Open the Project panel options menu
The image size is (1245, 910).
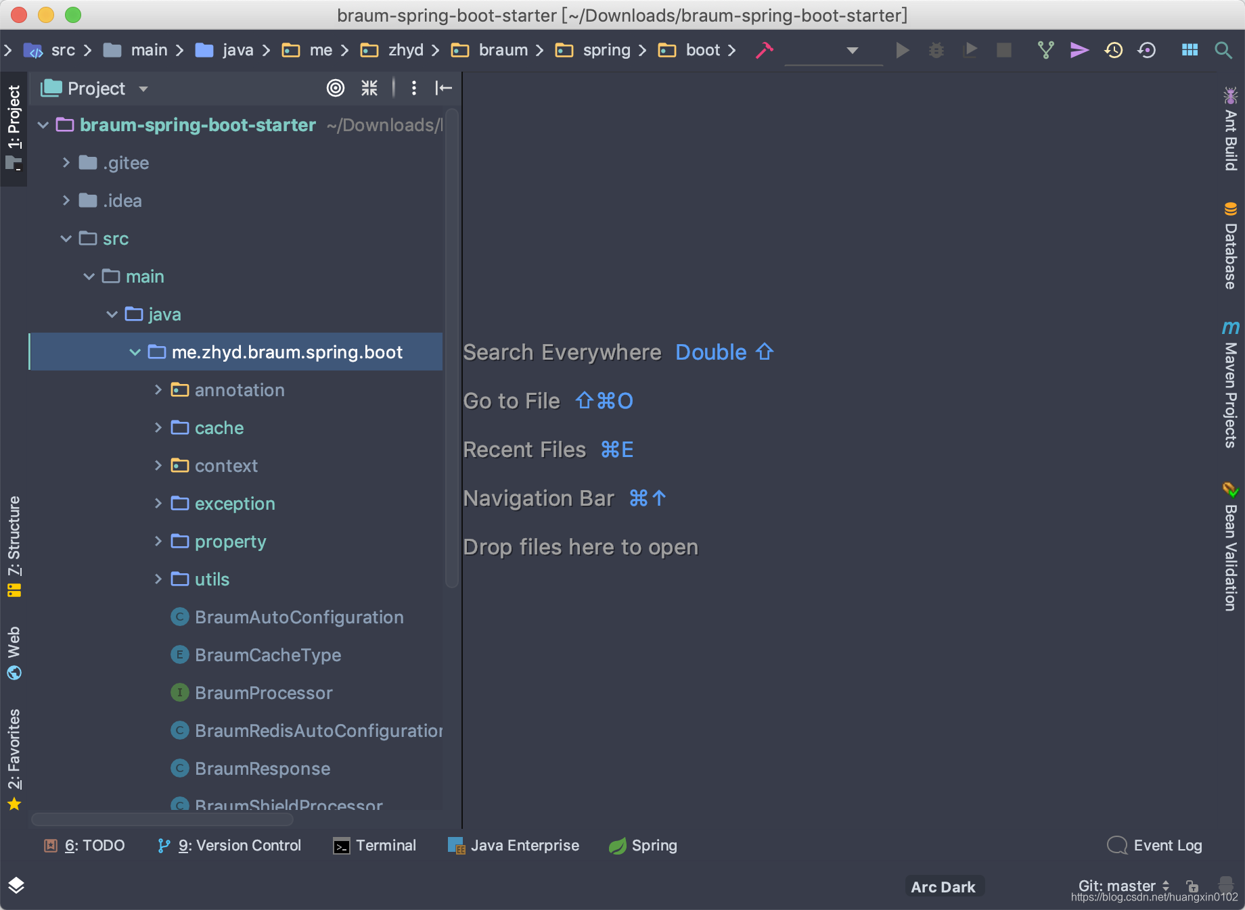click(x=413, y=88)
